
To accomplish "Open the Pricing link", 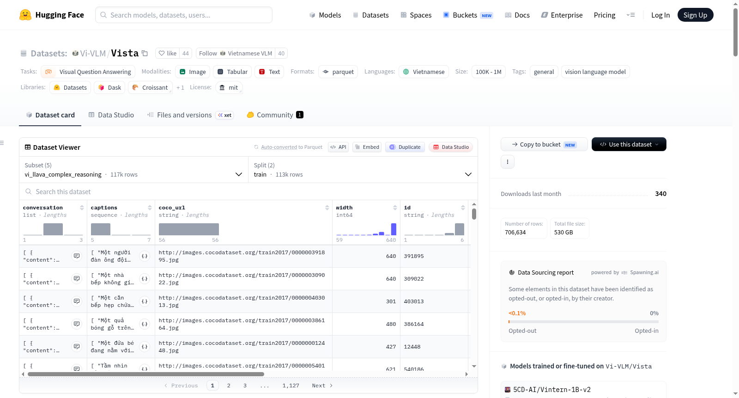I will tap(605, 15).
